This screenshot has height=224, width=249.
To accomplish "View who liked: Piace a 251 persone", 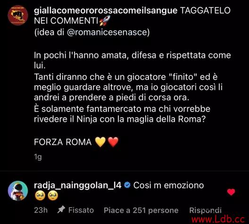I will pos(141,210).
